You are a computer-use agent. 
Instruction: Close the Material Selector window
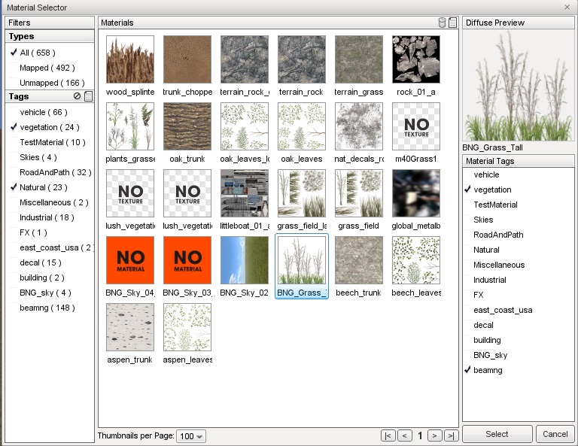click(567, 7)
